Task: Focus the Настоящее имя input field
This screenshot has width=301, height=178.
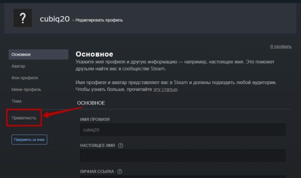Action: [183, 156]
